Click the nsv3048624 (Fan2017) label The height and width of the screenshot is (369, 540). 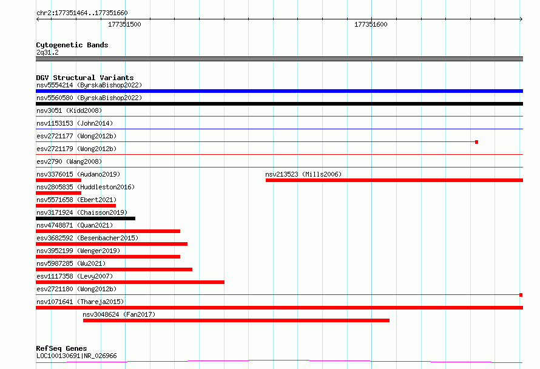pos(119,314)
